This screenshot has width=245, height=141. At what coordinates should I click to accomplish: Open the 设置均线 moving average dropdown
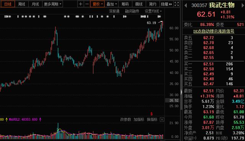click(153, 11)
